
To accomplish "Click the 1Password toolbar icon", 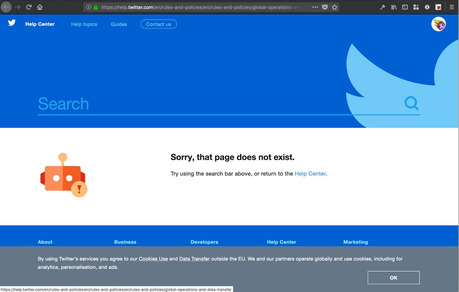I will (x=427, y=7).
